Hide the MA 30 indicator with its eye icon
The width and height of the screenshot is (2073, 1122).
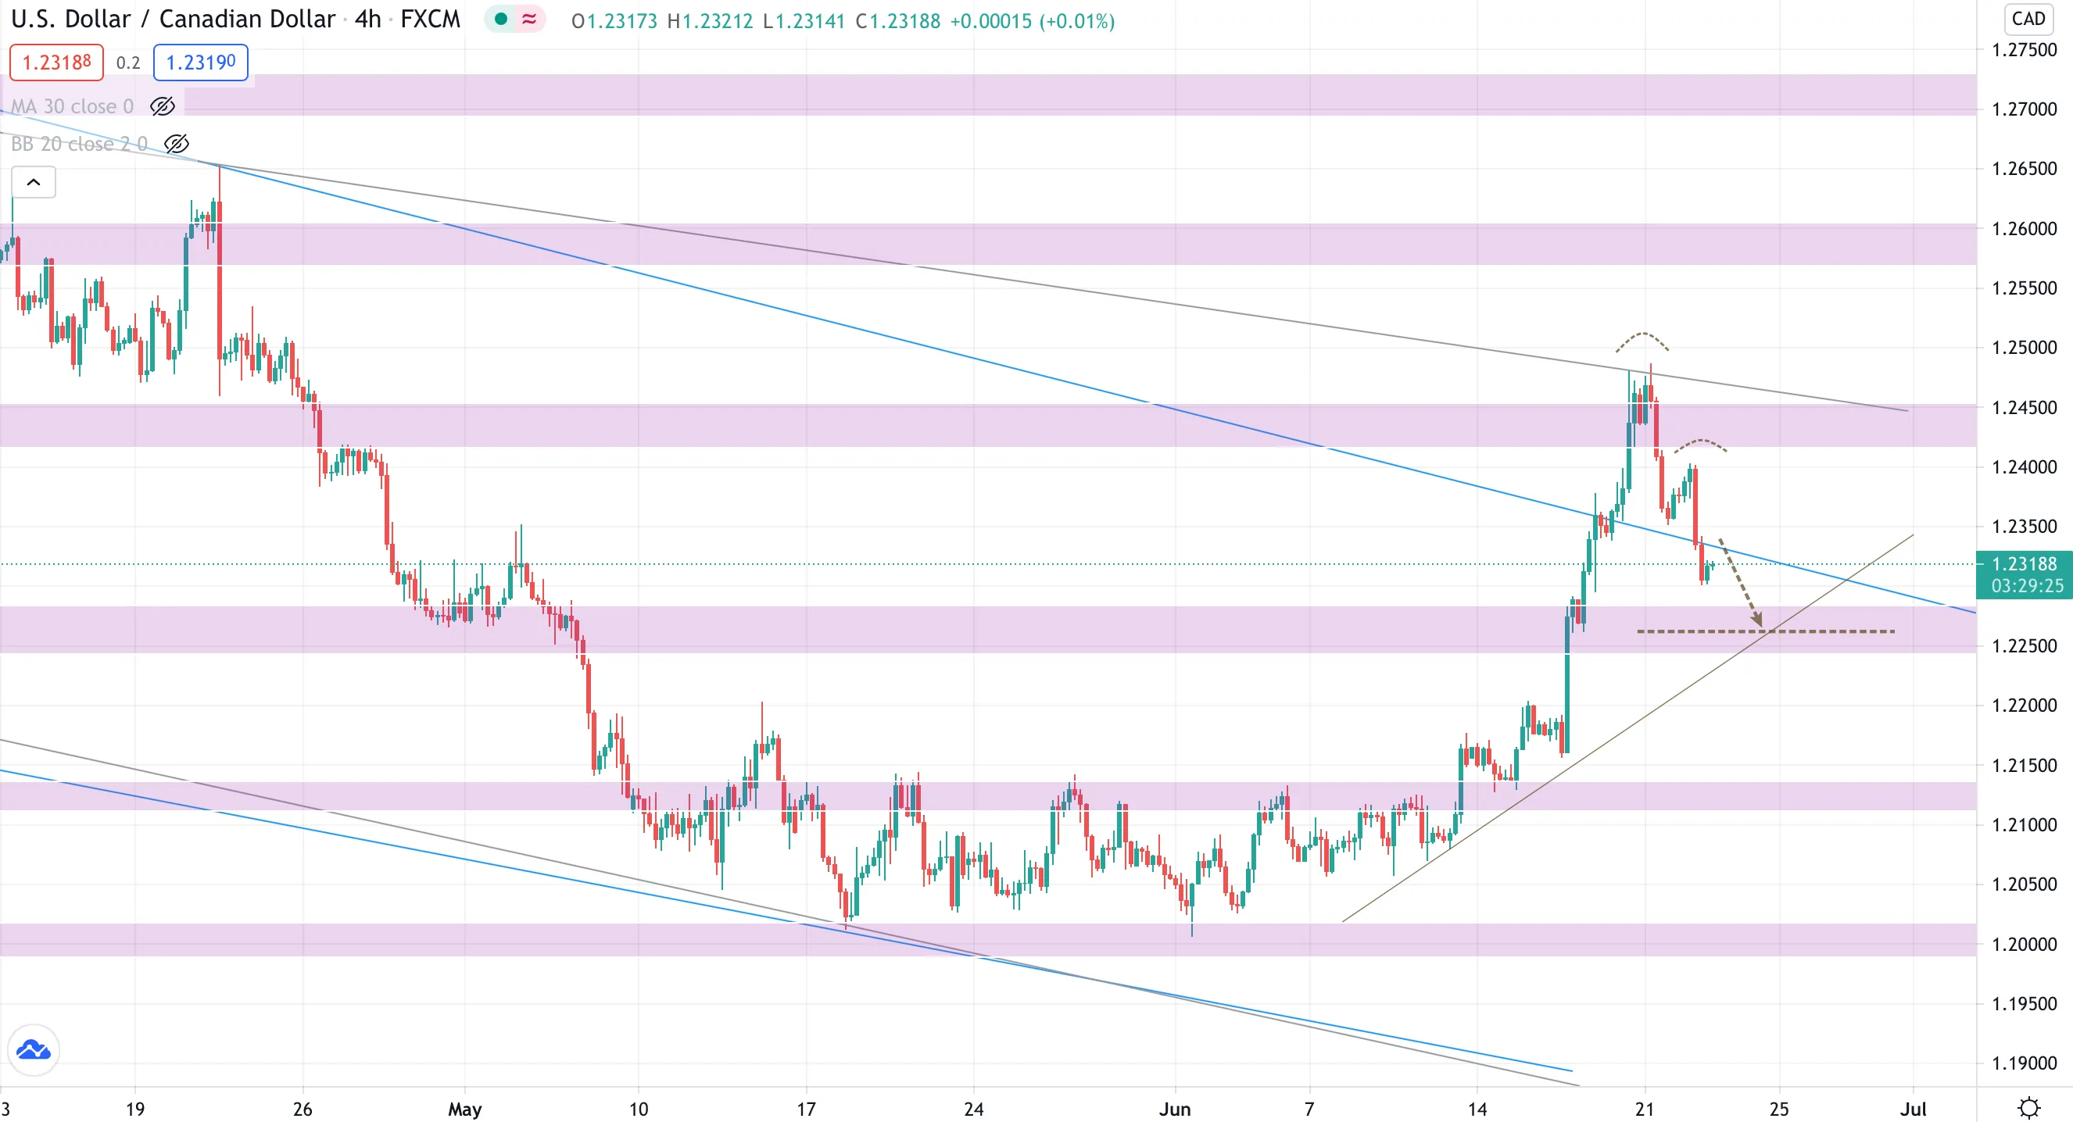pos(163,106)
